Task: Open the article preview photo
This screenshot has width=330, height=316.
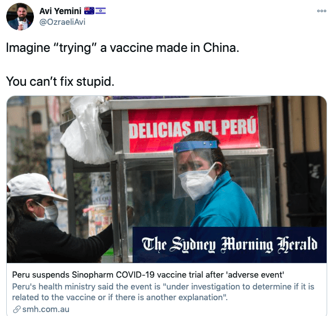Action: point(167,179)
